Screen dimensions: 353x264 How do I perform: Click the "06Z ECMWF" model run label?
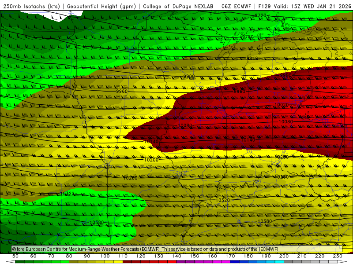coord(236,6)
